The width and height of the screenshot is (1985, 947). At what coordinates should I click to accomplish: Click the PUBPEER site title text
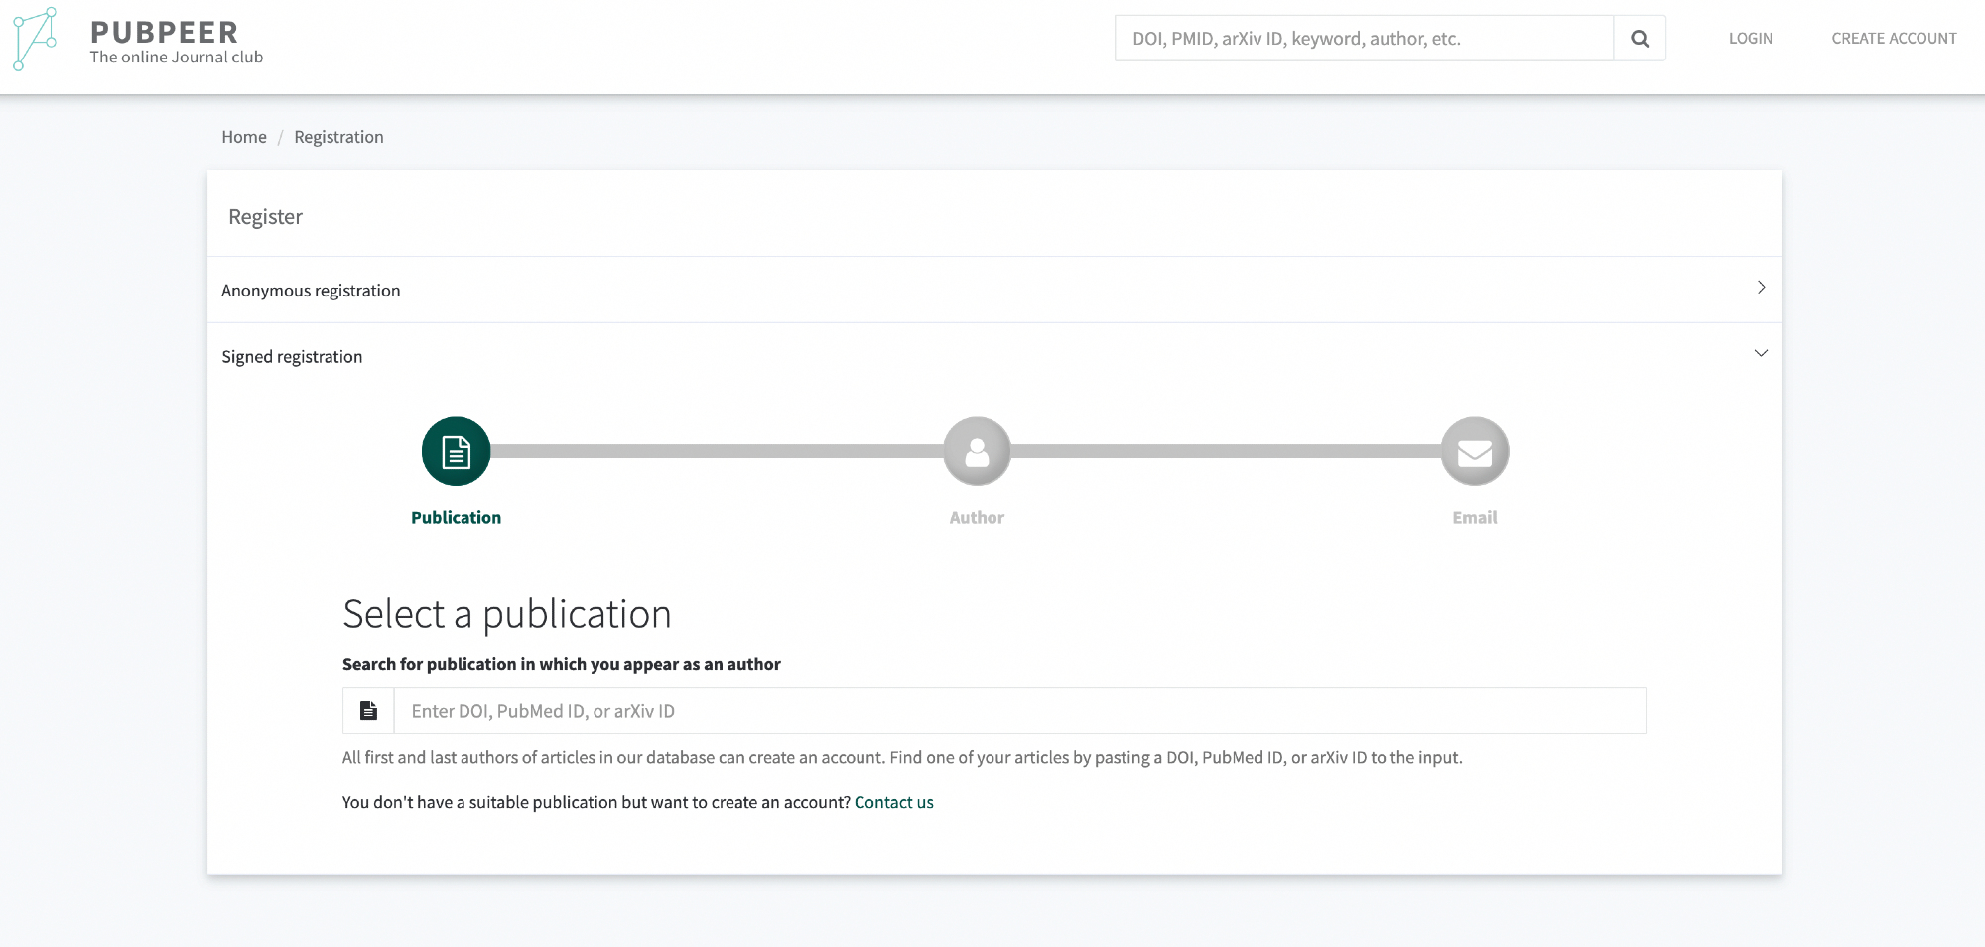[x=165, y=32]
